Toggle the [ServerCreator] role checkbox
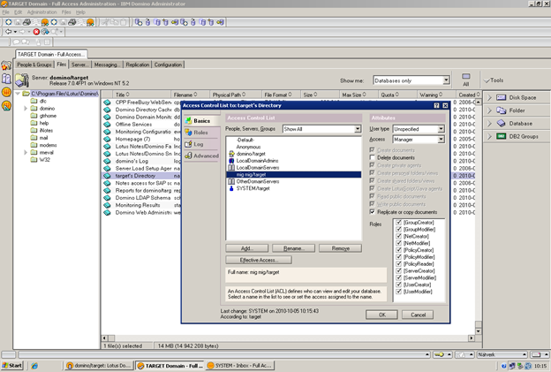 tap(398, 270)
